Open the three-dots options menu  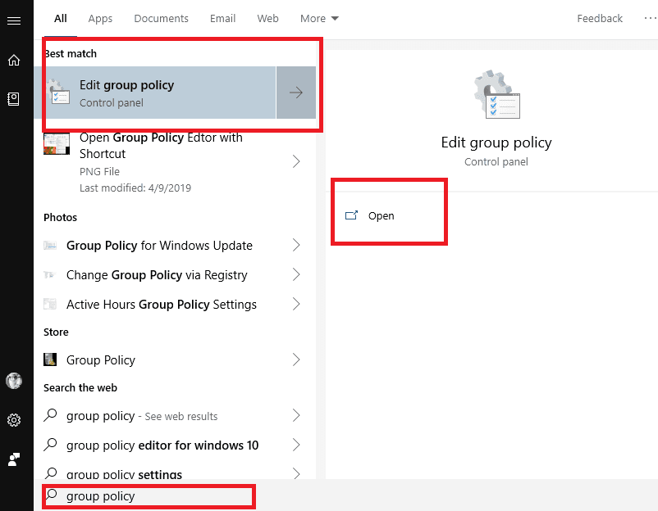point(651,18)
